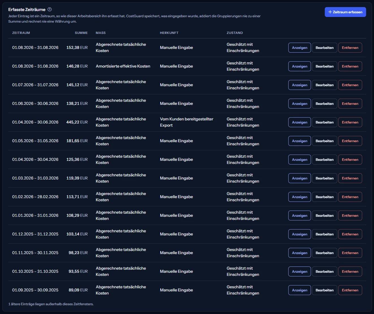View the 01.07.2026 – 31.07.2026 period
This screenshot has height=314, width=374.
coord(300,85)
